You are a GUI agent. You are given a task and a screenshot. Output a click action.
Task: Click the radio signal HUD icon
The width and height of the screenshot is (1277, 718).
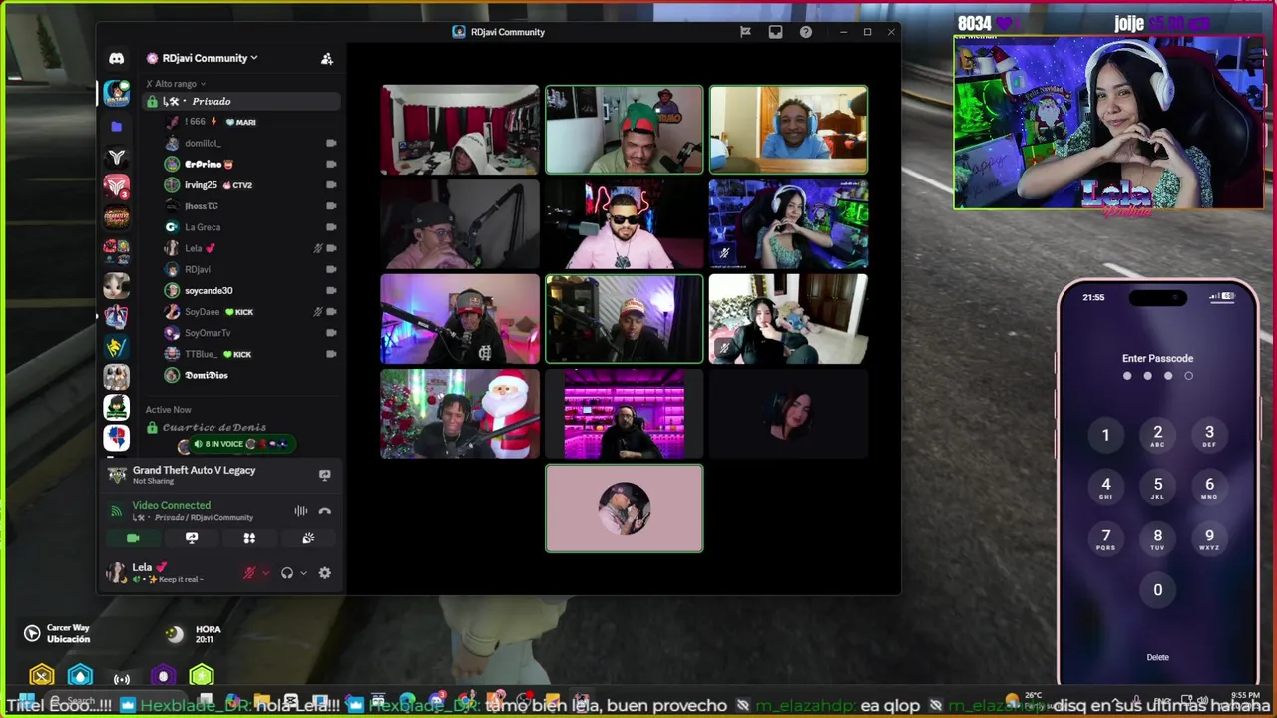coord(122,678)
